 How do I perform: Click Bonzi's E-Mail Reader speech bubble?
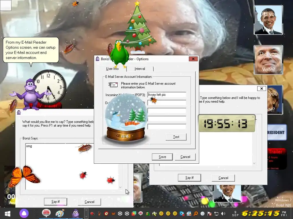point(31,50)
